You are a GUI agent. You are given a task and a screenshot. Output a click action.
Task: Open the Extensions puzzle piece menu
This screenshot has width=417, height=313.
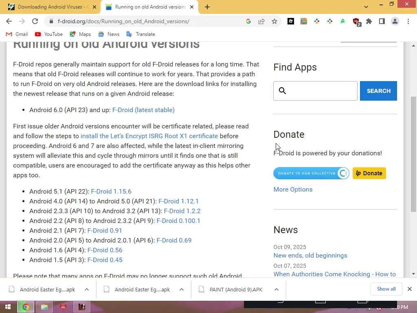[369, 21]
